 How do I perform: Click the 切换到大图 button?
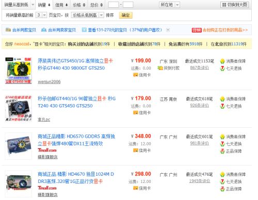(235, 5)
